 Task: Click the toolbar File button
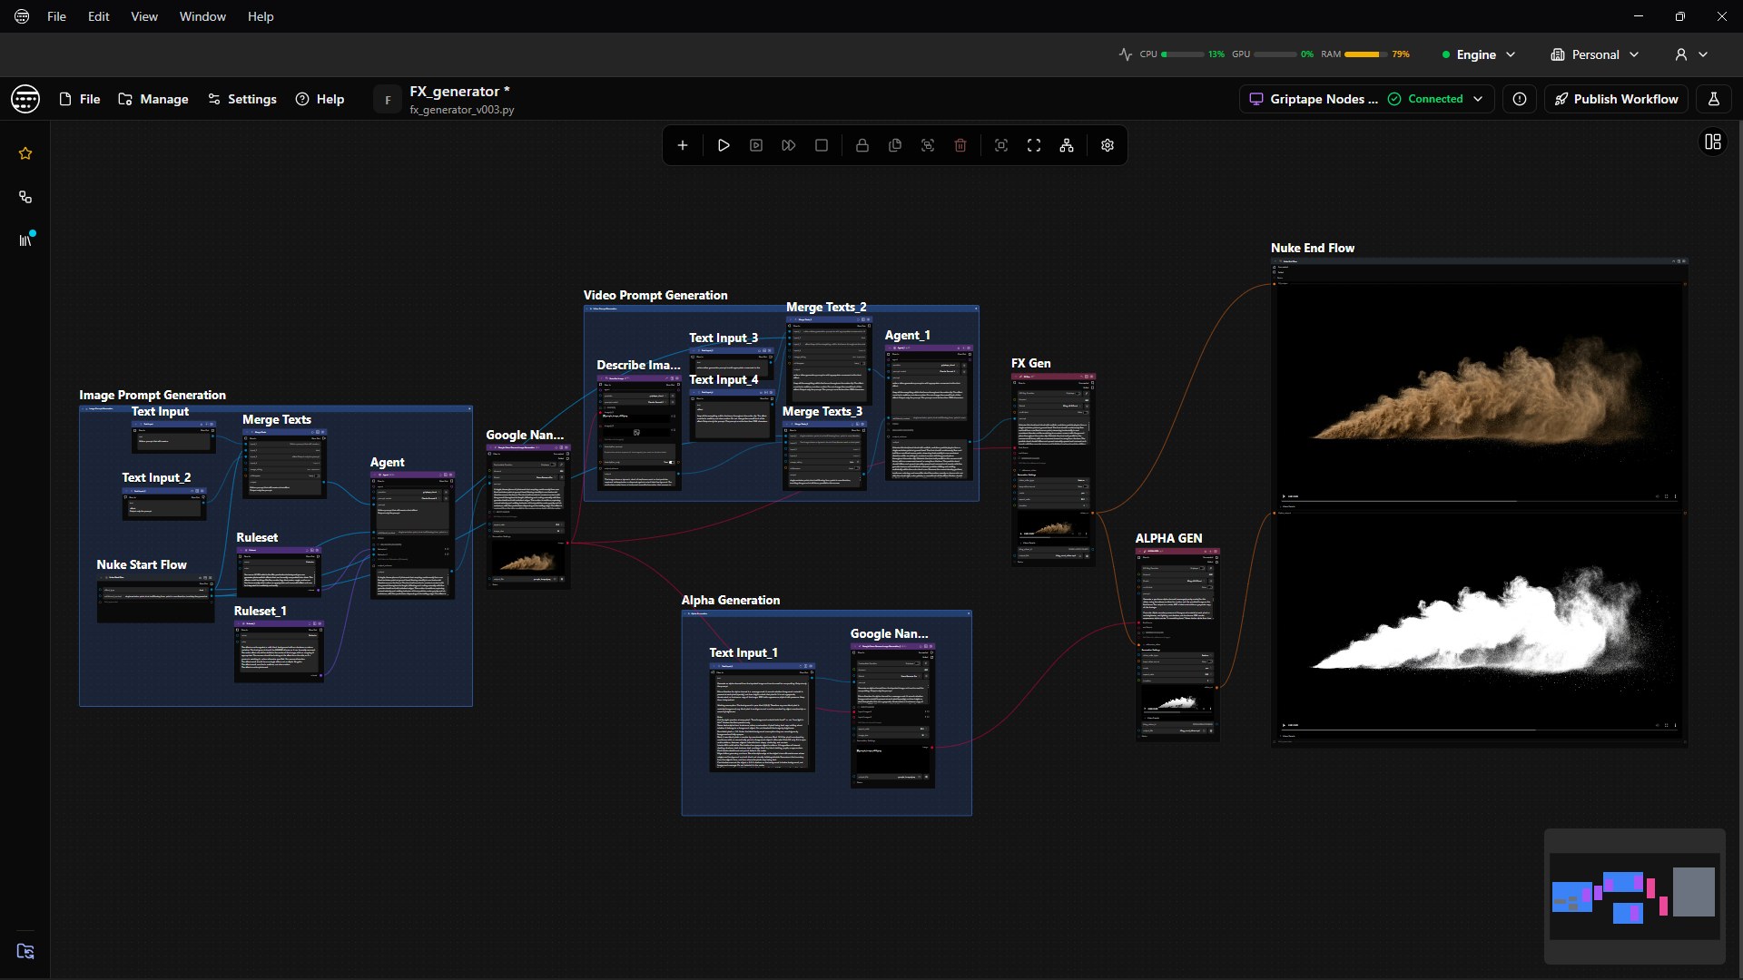click(x=80, y=99)
